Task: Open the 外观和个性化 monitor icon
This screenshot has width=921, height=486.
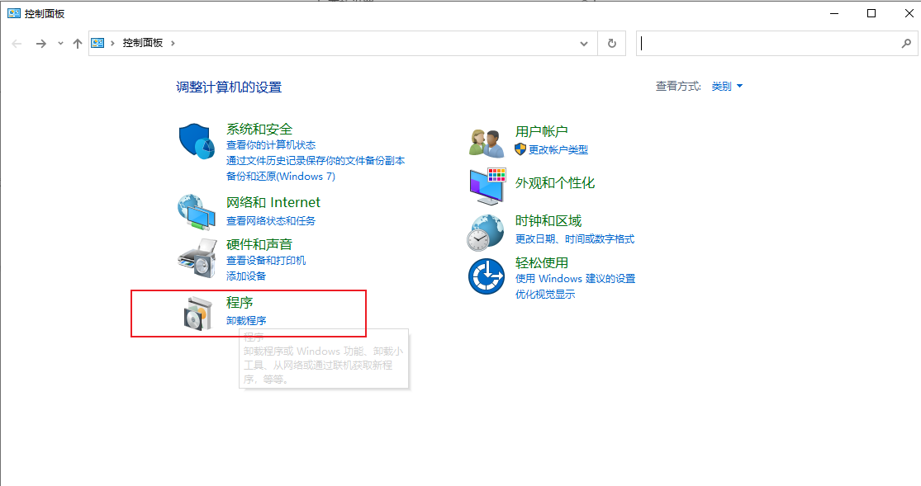Action: [487, 186]
